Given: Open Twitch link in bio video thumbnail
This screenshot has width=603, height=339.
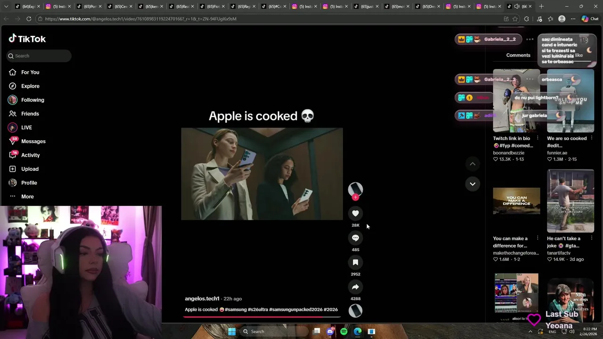Looking at the screenshot, I should coord(516,100).
